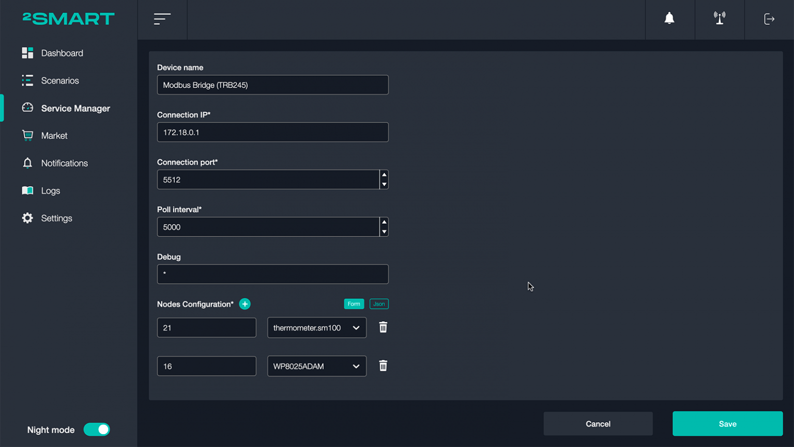Go to Service Manager
Screen dimensions: 794x447
(75, 108)
